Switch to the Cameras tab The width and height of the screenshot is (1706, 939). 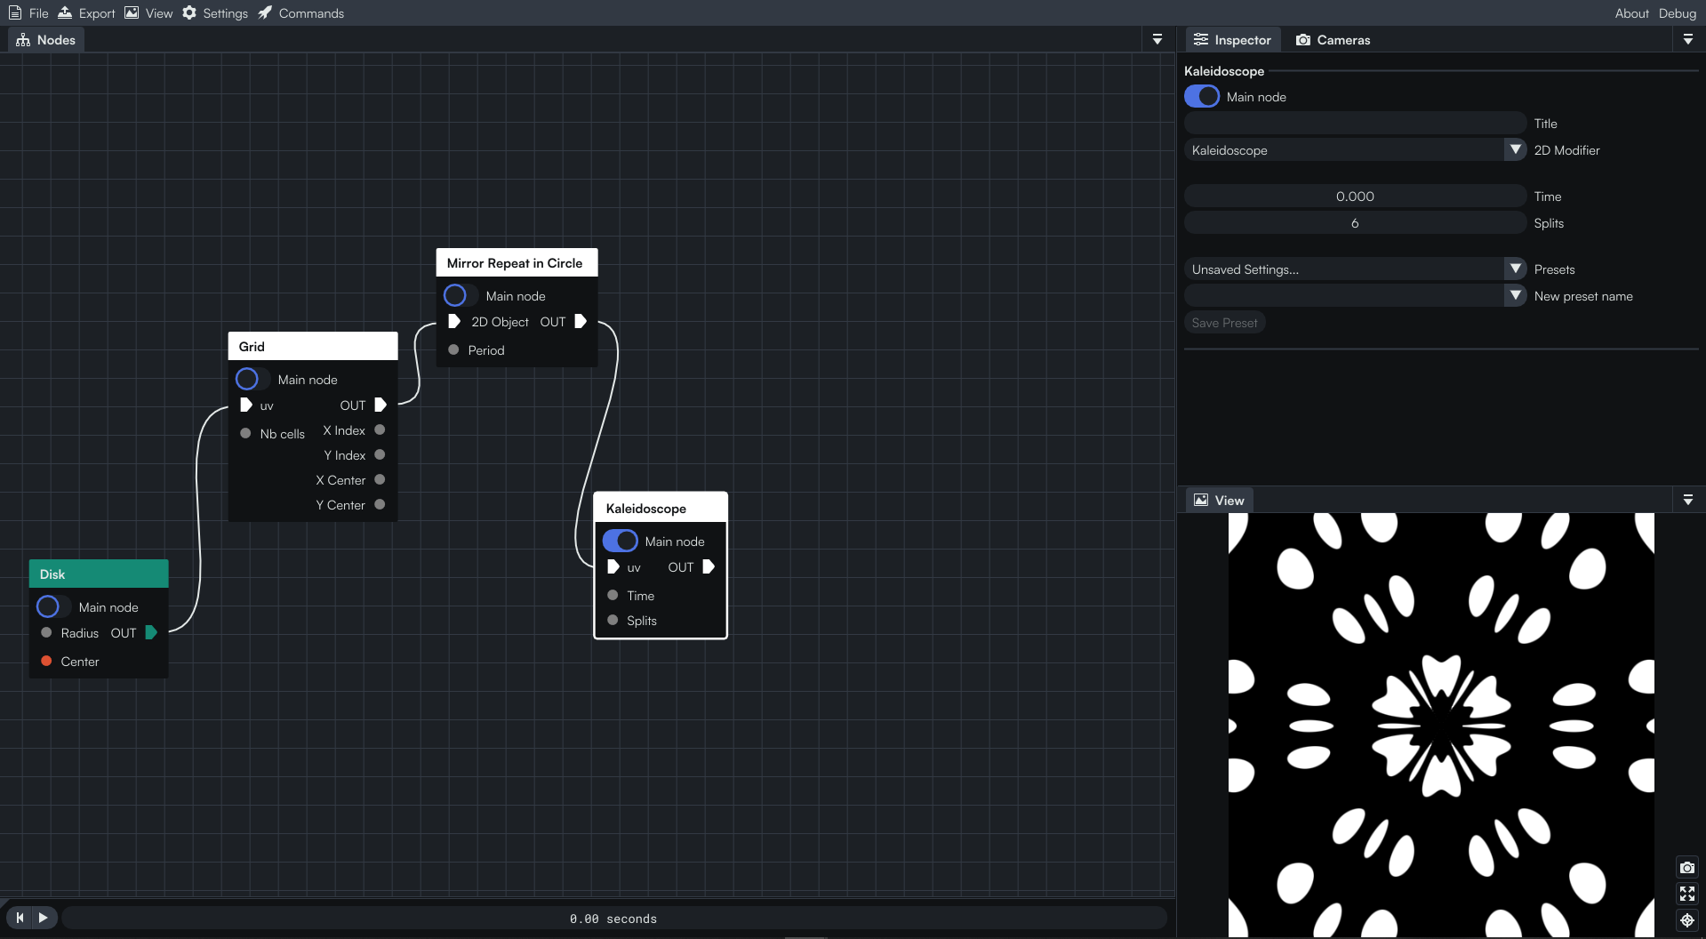[x=1333, y=40]
